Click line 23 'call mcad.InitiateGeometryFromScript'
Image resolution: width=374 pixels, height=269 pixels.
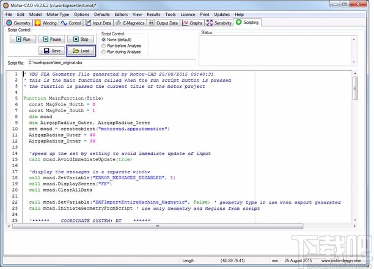(81, 208)
